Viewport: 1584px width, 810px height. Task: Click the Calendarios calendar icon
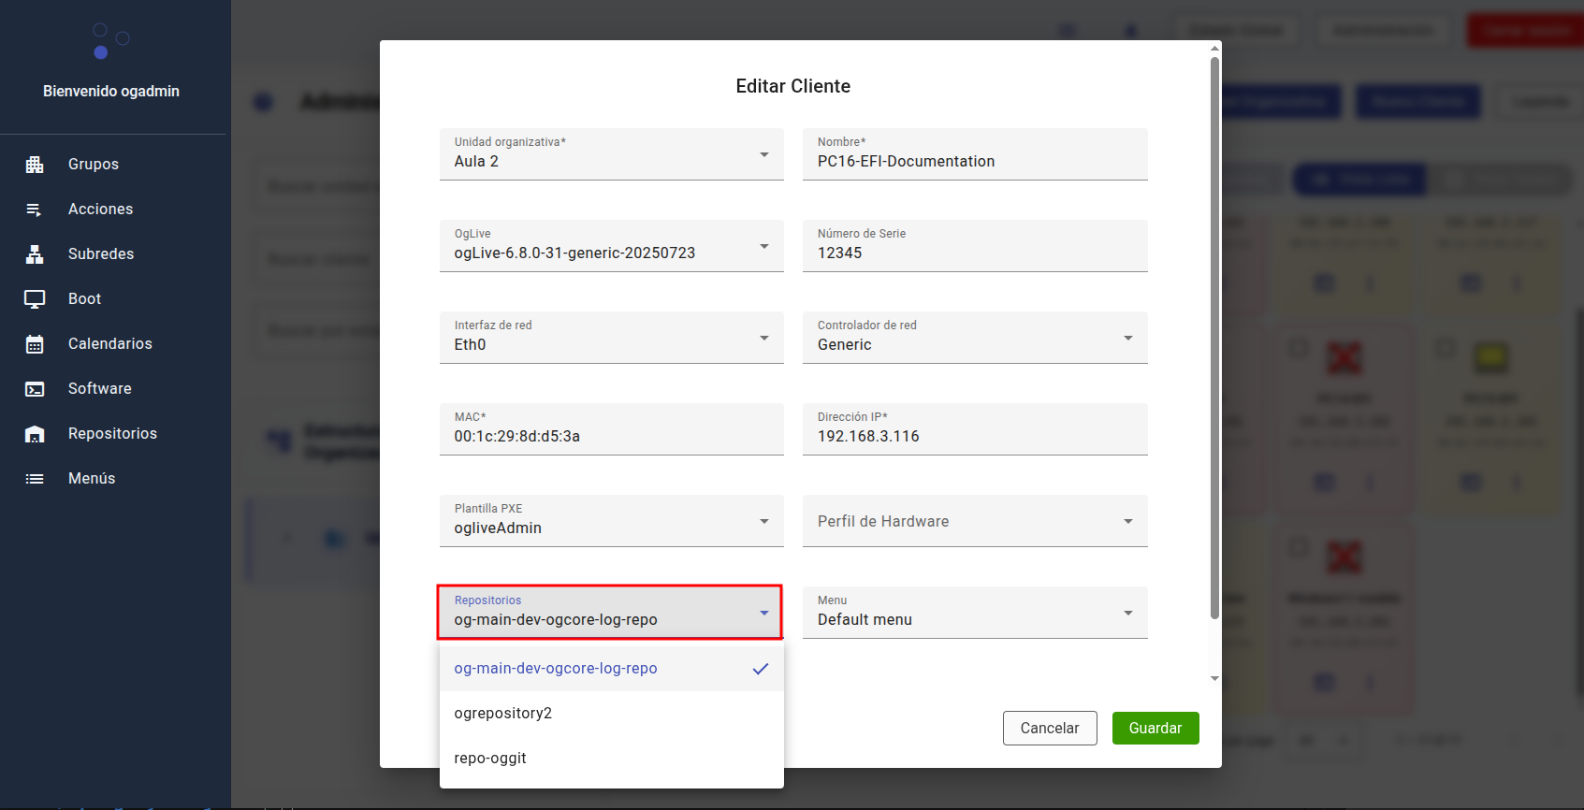35,344
